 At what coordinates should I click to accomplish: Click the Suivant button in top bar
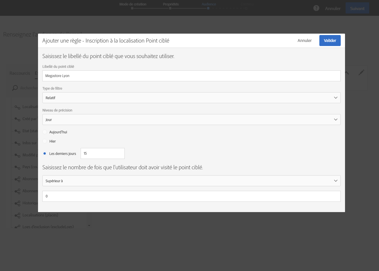[x=357, y=8]
